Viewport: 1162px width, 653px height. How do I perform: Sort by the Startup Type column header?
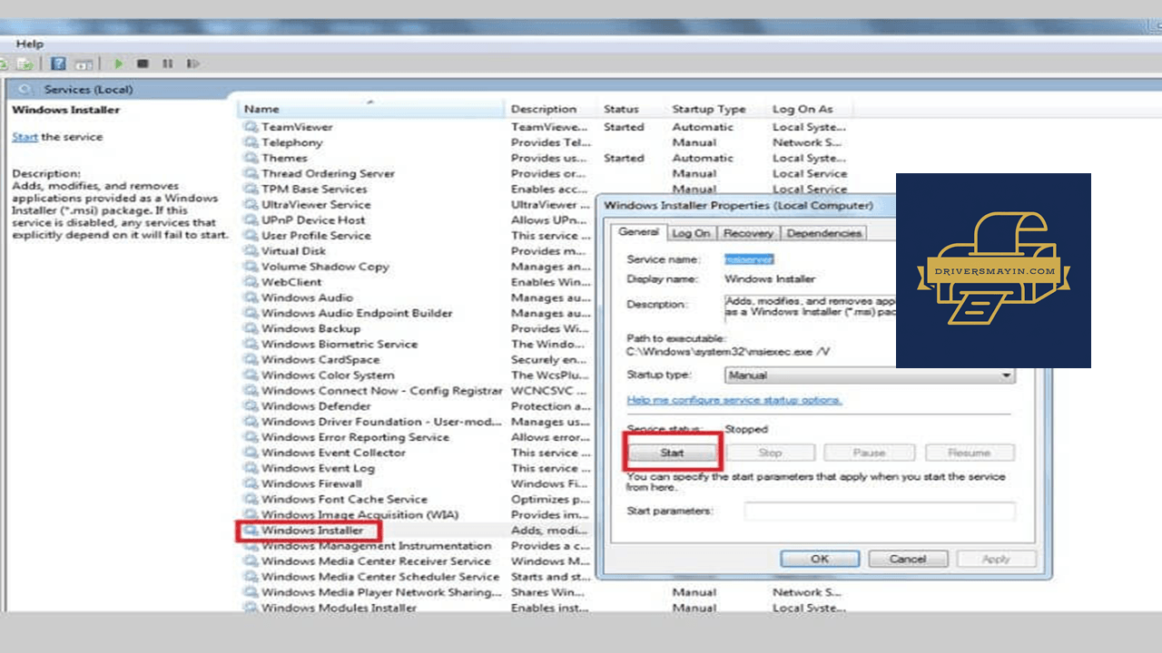tap(715, 109)
